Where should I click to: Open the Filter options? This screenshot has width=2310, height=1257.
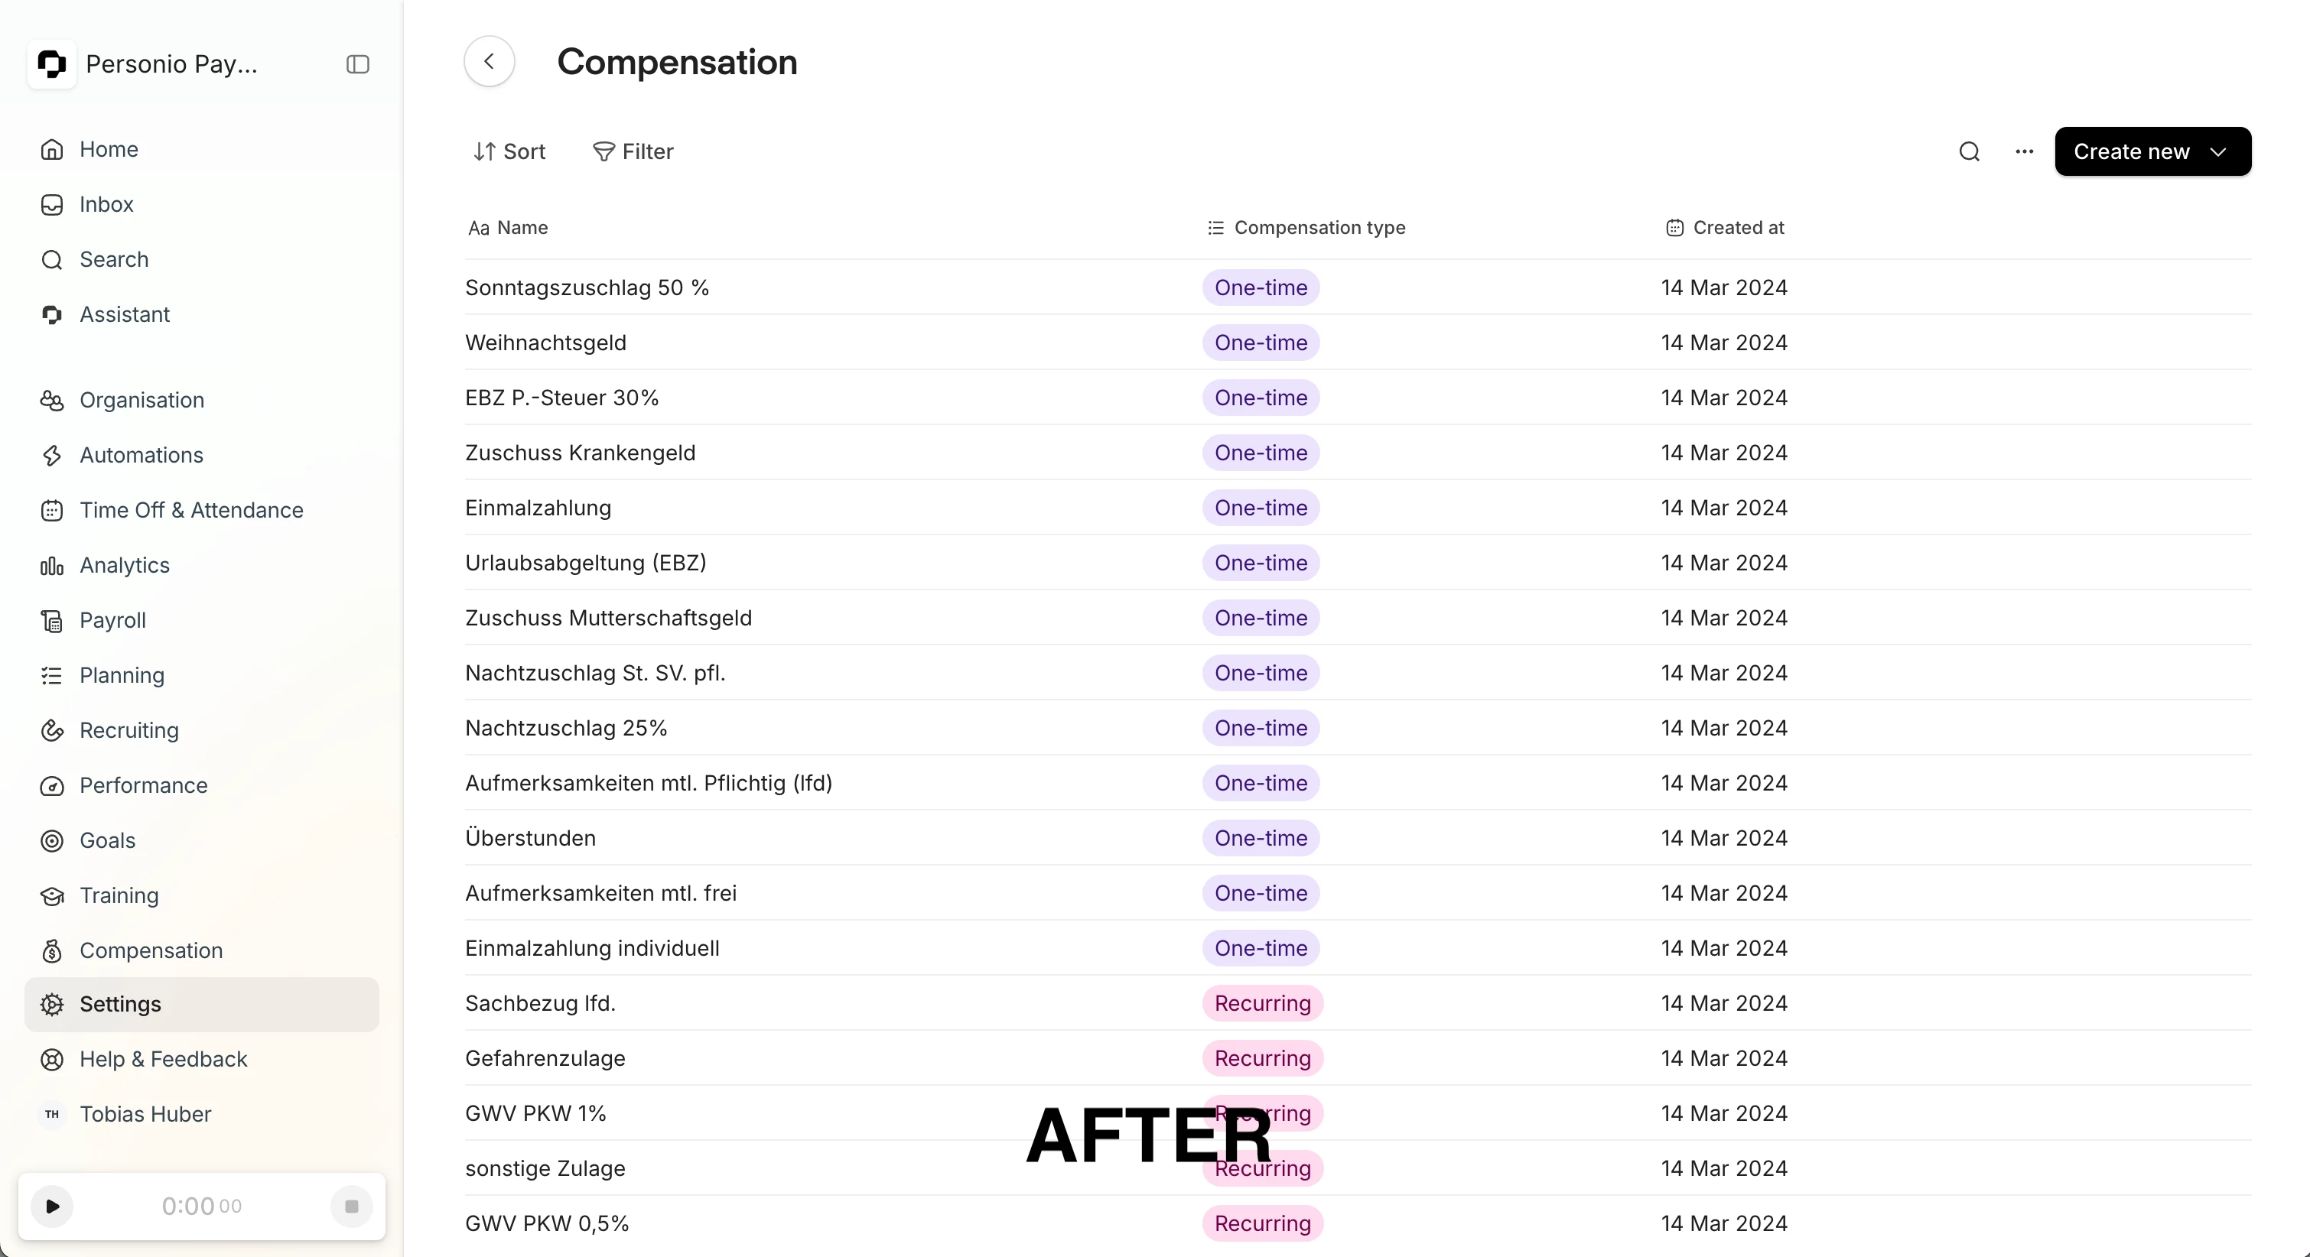click(x=633, y=151)
